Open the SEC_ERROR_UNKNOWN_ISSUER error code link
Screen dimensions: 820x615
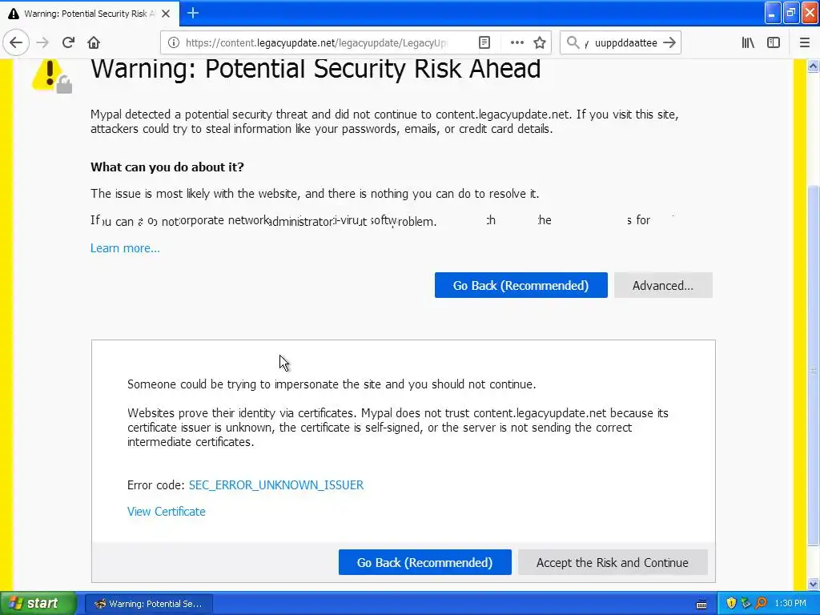[x=276, y=485]
